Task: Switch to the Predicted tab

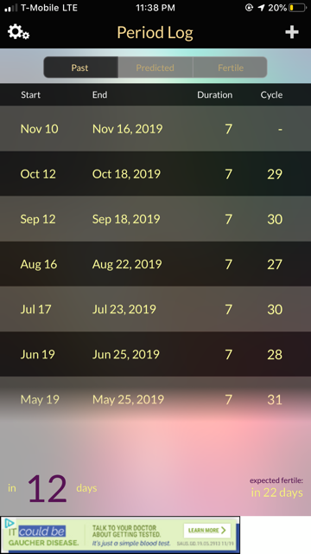Action: 155,68
